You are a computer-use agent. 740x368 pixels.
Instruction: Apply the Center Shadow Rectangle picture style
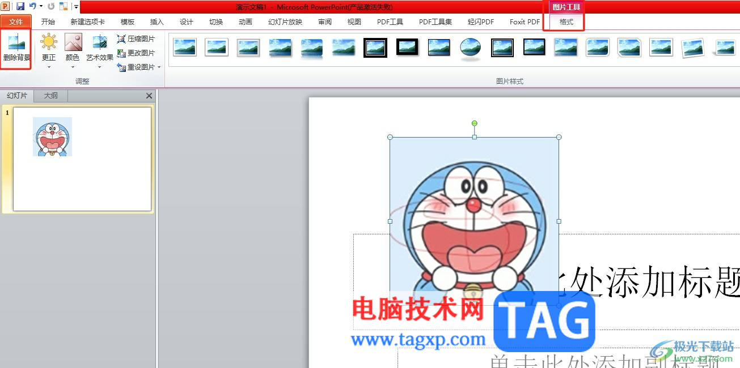(566, 48)
